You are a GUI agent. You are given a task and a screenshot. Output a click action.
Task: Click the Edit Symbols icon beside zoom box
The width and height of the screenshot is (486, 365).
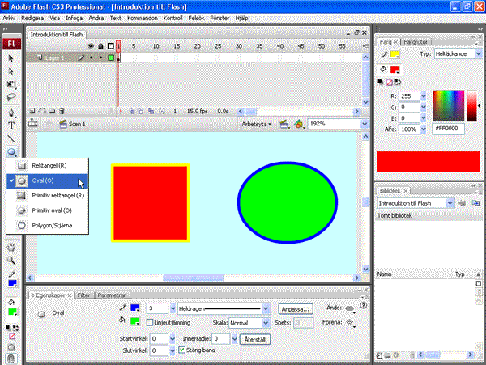299,125
